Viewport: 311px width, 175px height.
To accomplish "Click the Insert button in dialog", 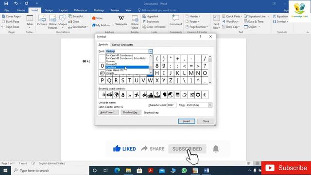I will pos(187,121).
